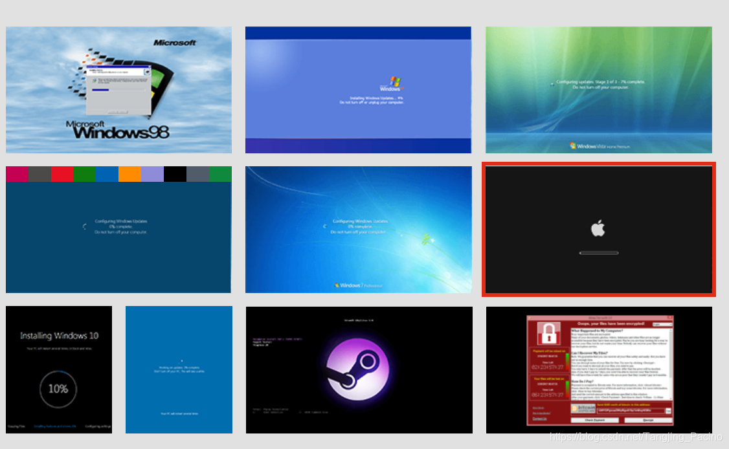Click the Windows XP flag logo
The width and height of the screenshot is (729, 449).
(x=395, y=82)
